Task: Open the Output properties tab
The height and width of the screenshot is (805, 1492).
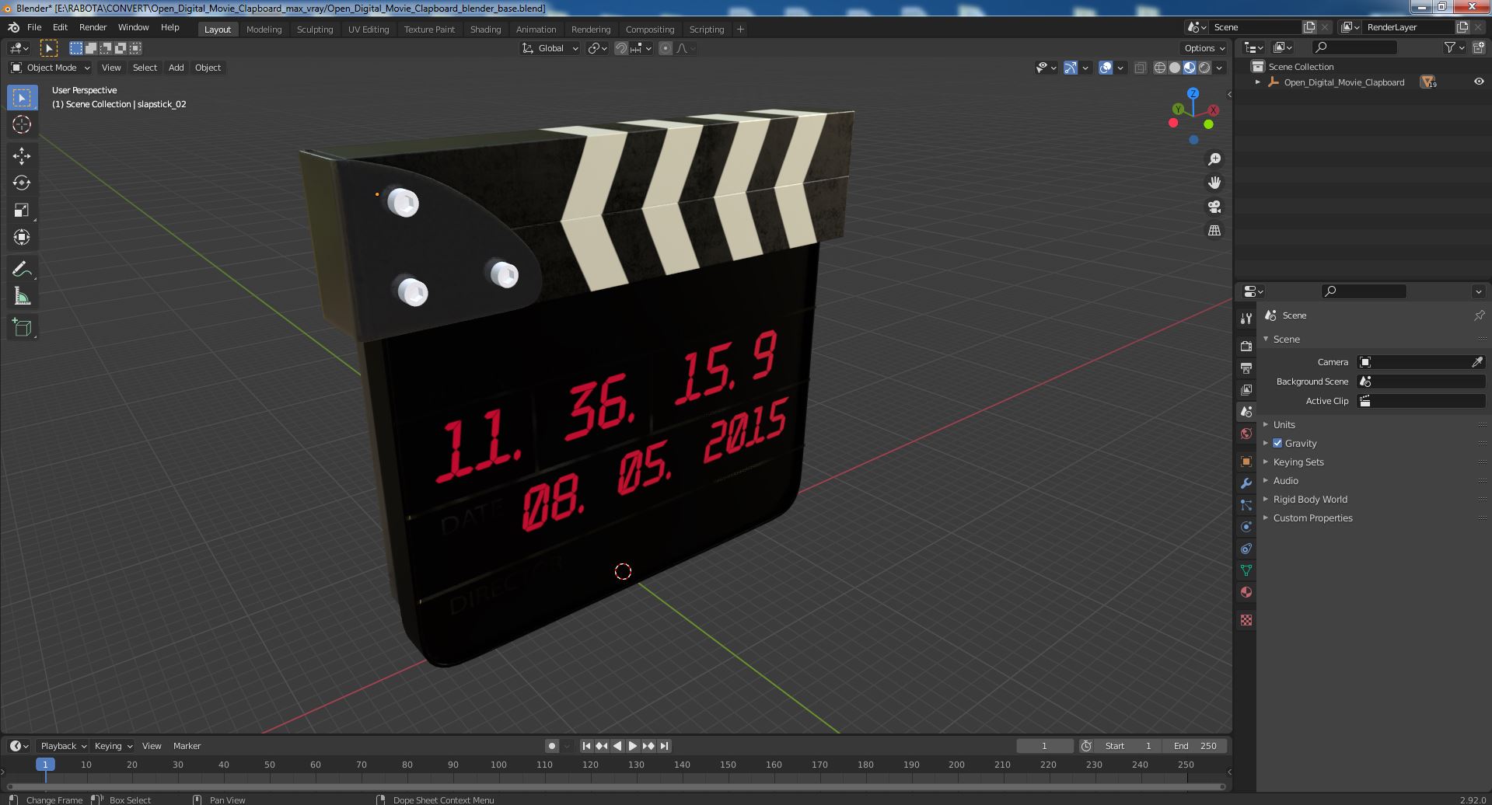Action: coord(1246,368)
